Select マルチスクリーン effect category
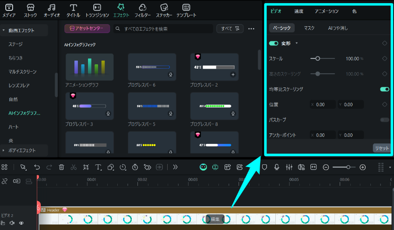This screenshot has width=394, height=230. (x=22, y=72)
